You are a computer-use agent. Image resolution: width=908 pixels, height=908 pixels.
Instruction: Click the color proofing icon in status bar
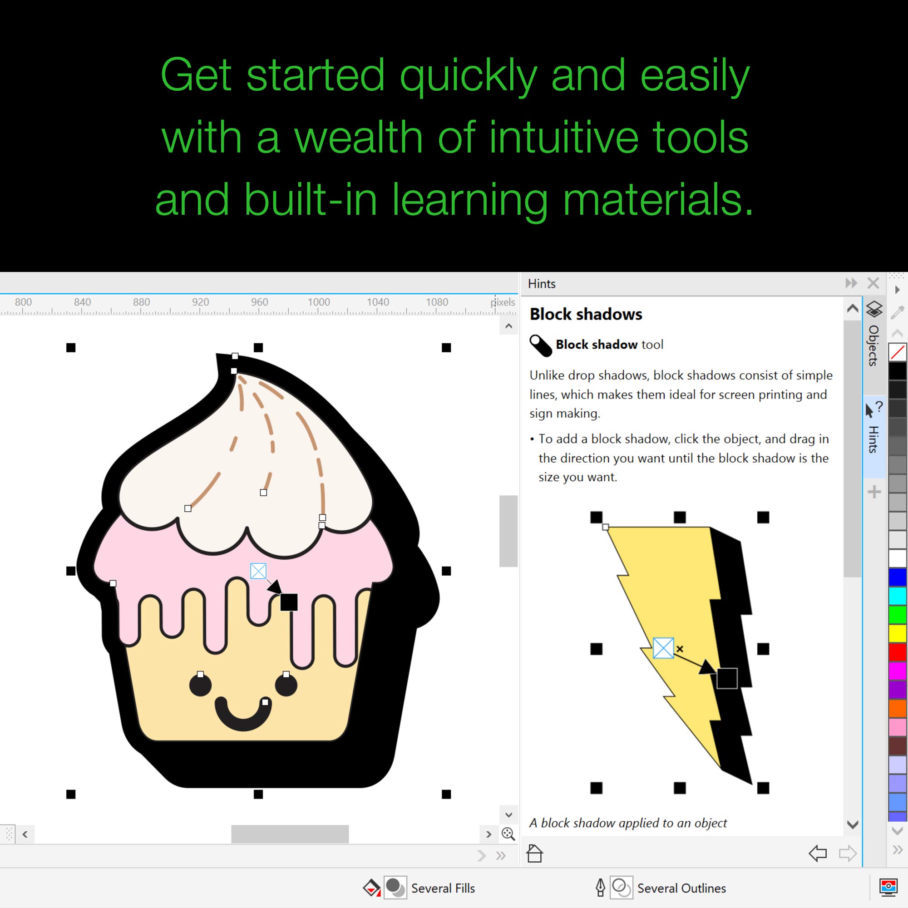tap(888, 887)
